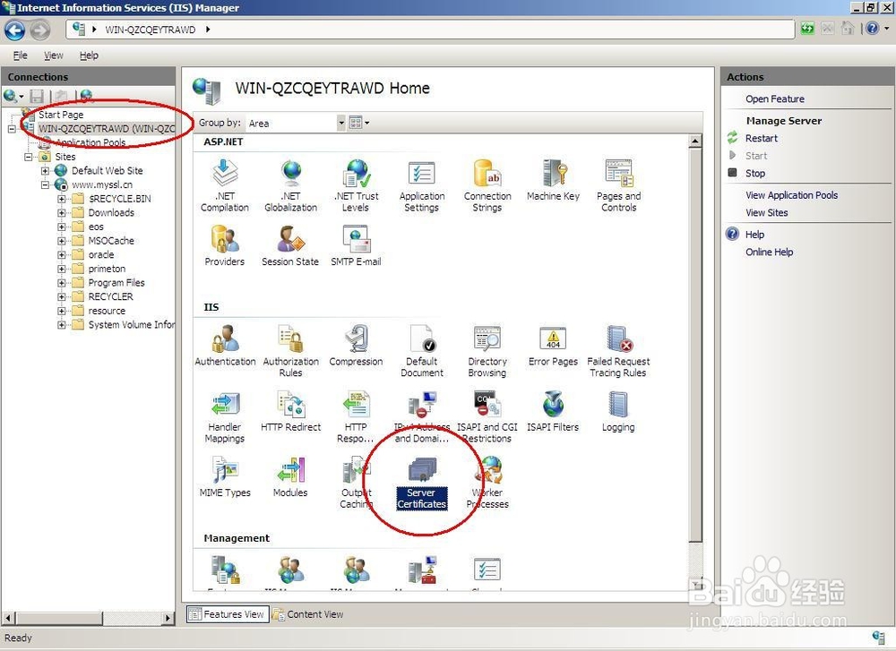Select the ISAPI Filters icon

[x=553, y=403]
